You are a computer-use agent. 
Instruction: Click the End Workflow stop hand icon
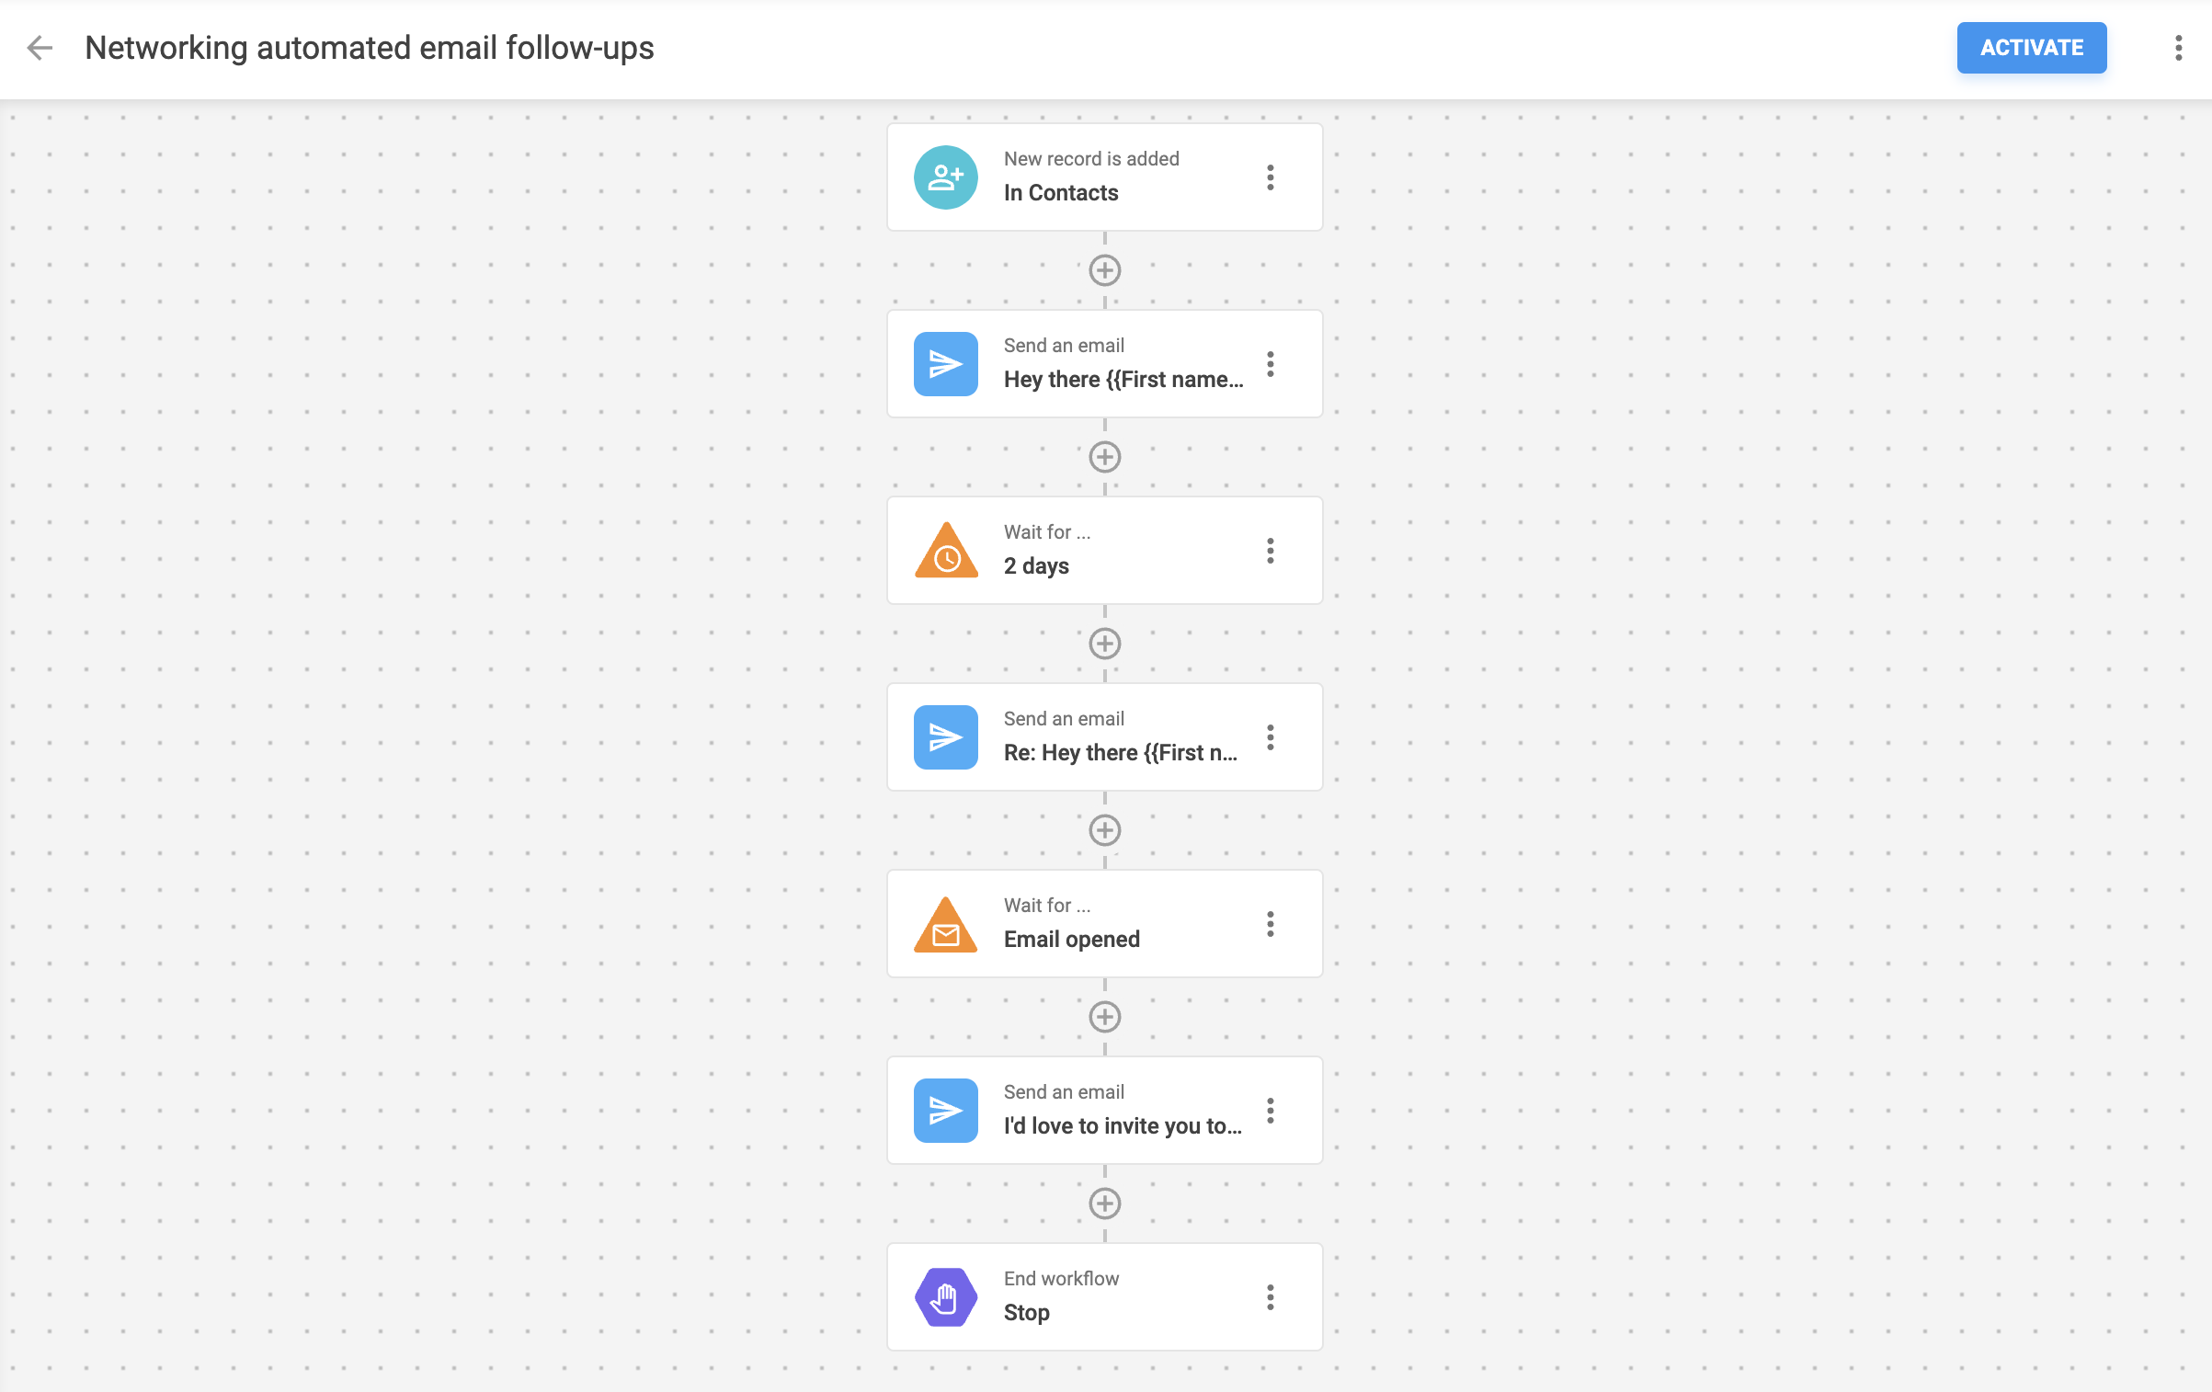coord(946,1297)
